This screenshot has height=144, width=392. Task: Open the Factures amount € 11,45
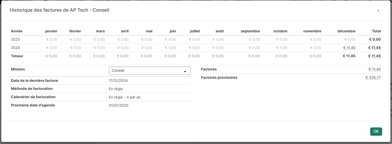tap(374, 69)
